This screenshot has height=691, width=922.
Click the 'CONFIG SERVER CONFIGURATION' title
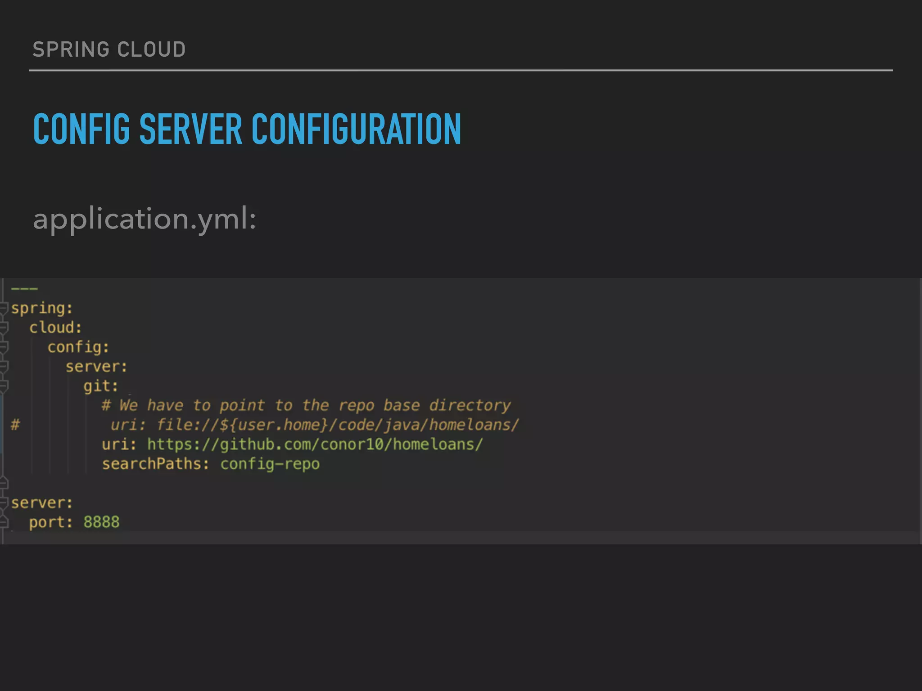tap(247, 129)
